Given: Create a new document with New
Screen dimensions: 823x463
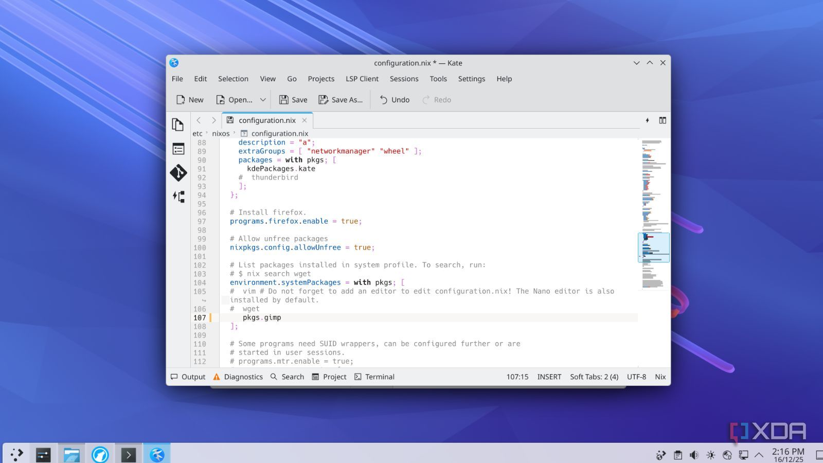Looking at the screenshot, I should pyautogui.click(x=190, y=100).
